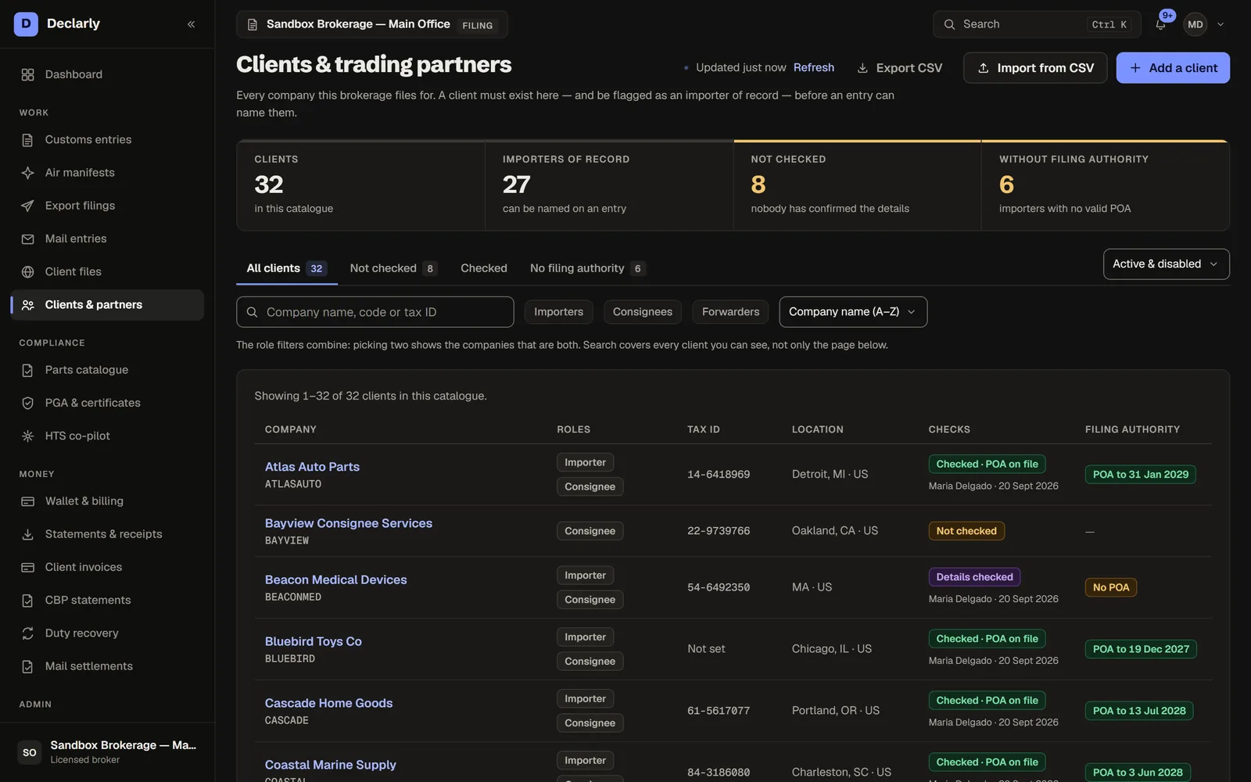Click the Declarly logo icon
This screenshot has height=782, width=1251.
coord(26,24)
